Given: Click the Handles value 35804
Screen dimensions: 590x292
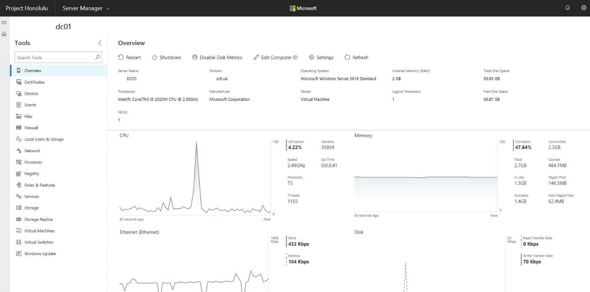Looking at the screenshot, I should click(328, 148).
